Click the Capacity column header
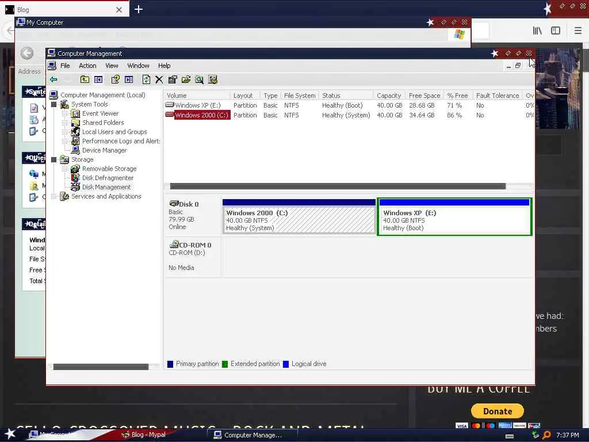The width and height of the screenshot is (589, 442). tap(389, 96)
